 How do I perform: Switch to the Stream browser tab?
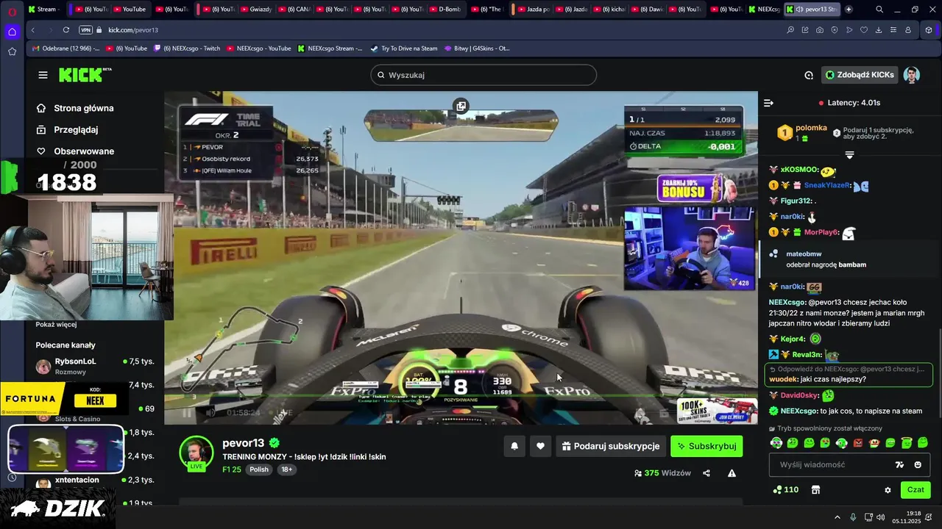coord(43,10)
